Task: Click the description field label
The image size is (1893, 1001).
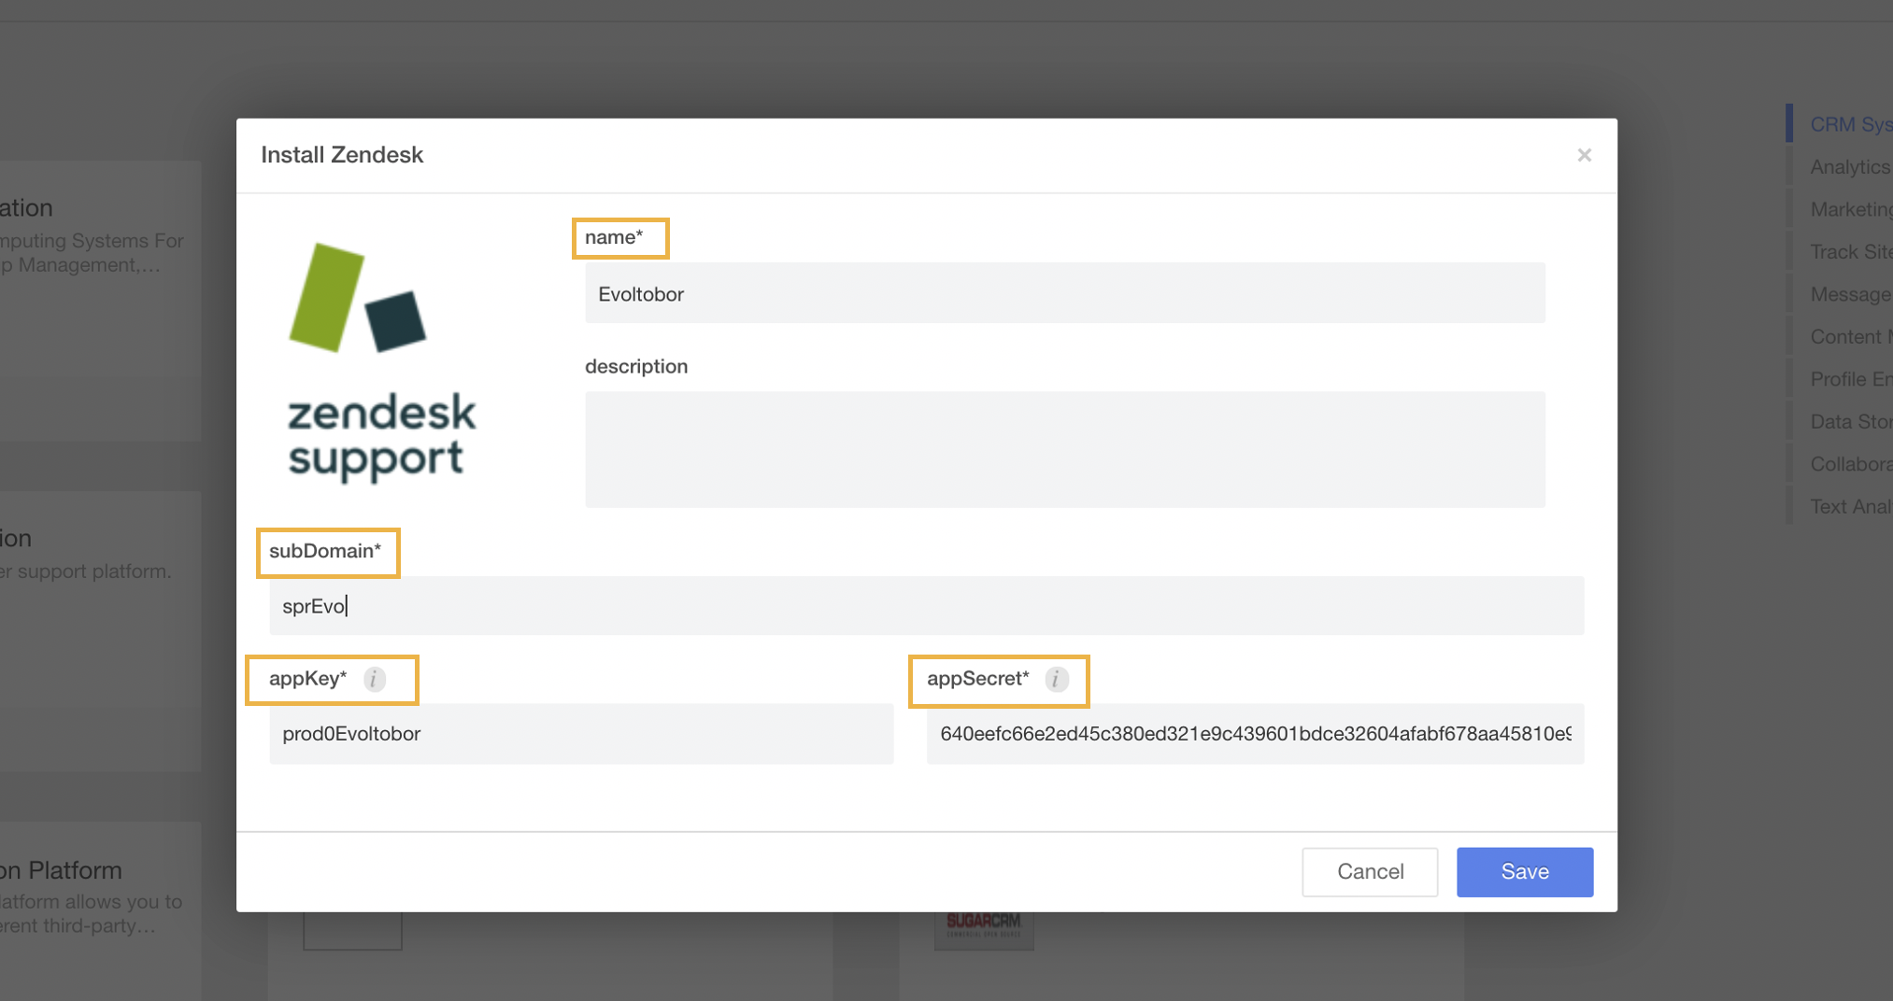Action: point(636,366)
